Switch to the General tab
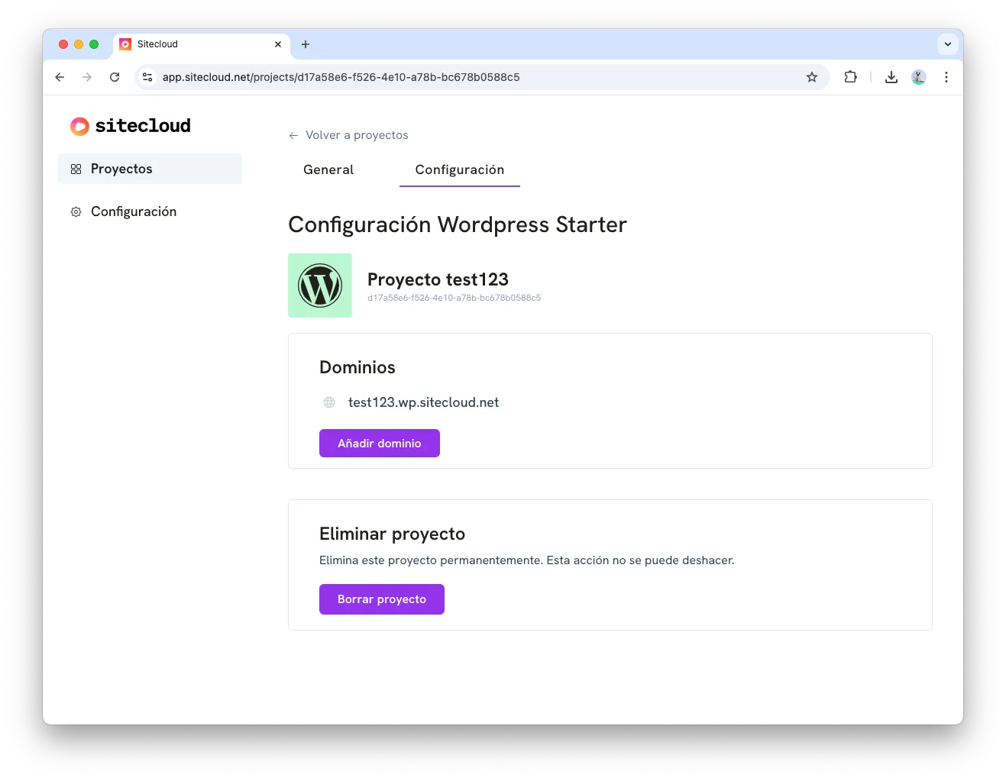Image resolution: width=1006 pixels, height=781 pixels. (328, 169)
